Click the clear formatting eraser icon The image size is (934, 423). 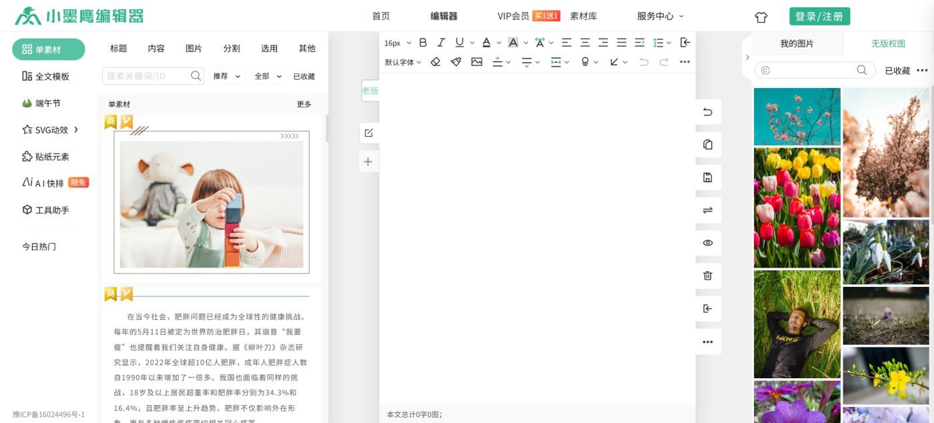tap(436, 61)
